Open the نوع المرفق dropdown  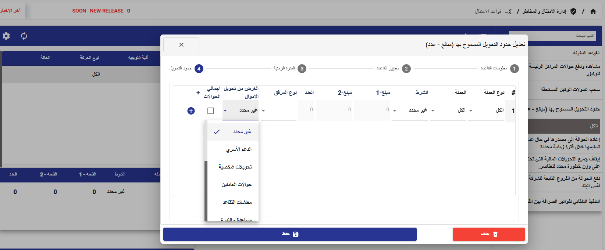click(x=278, y=110)
